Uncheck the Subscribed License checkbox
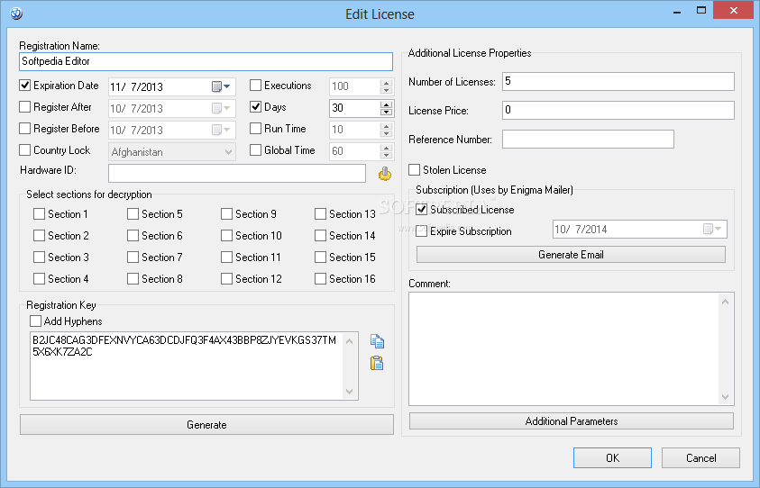The width and height of the screenshot is (760, 488). 422,210
